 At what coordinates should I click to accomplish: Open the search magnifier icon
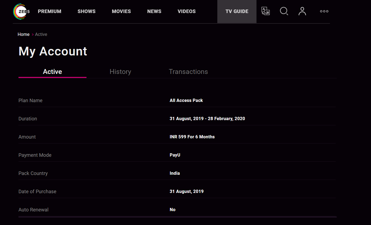(284, 11)
